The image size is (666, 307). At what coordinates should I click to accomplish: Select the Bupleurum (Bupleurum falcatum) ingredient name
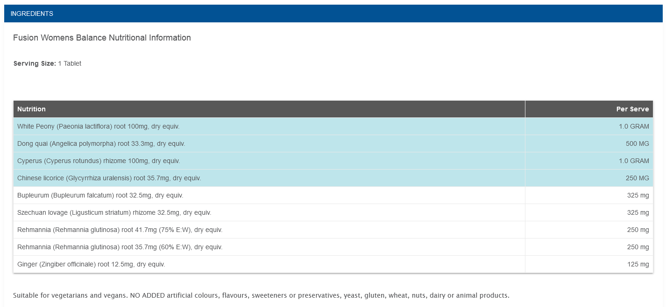100,195
